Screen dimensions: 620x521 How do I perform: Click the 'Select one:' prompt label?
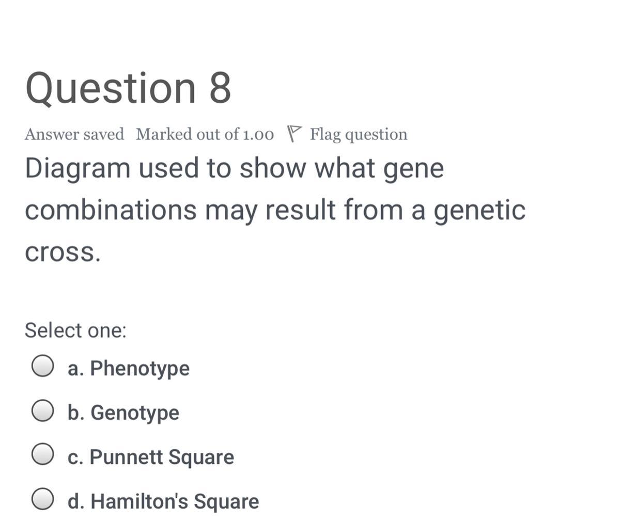coord(75,330)
